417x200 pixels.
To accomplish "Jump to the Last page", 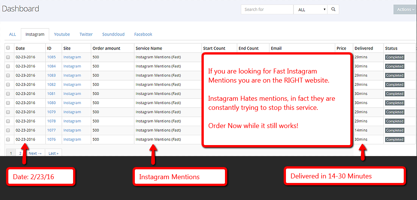I will [53, 153].
